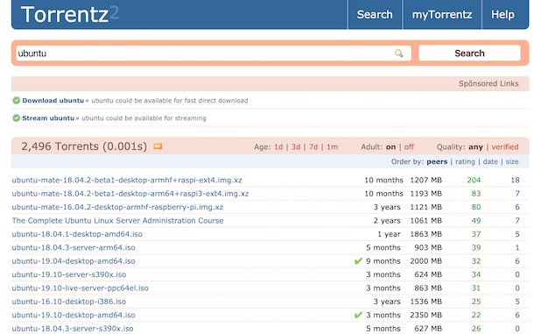The width and height of the screenshot is (534, 334).
Task: Open the myTorrentz header tab
Action: [x=442, y=14]
